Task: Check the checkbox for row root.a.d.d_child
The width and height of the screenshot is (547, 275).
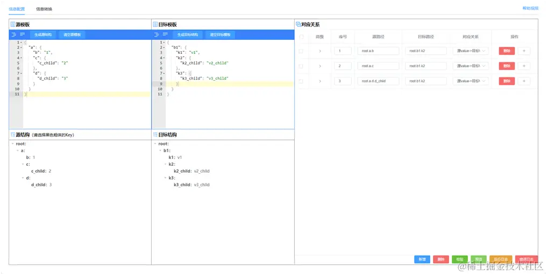Action: [x=301, y=81]
